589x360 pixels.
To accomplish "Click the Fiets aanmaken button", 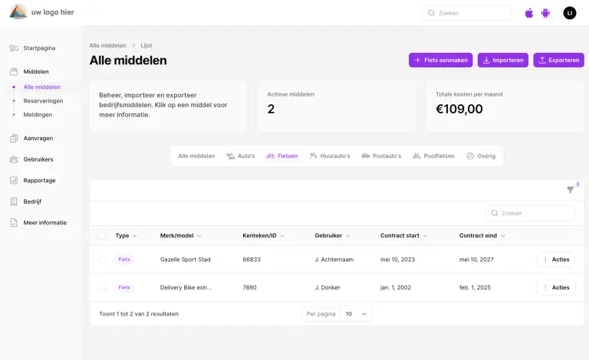I will 440,60.
